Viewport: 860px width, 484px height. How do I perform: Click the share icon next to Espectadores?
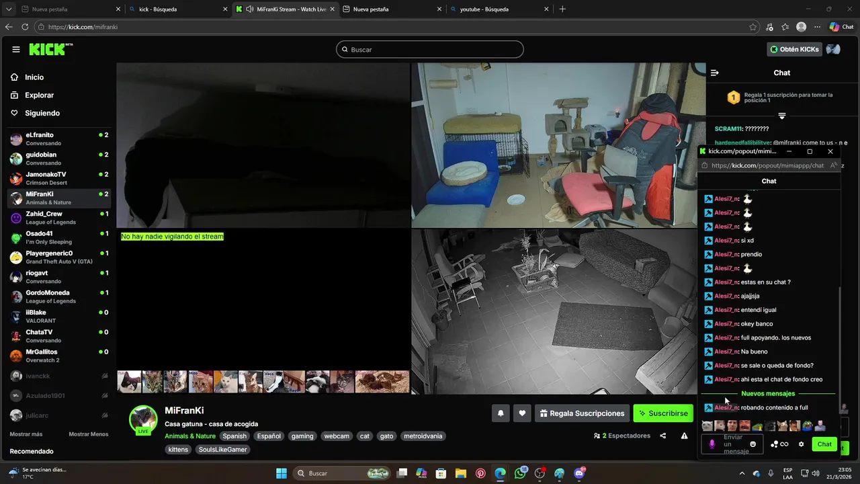point(663,436)
